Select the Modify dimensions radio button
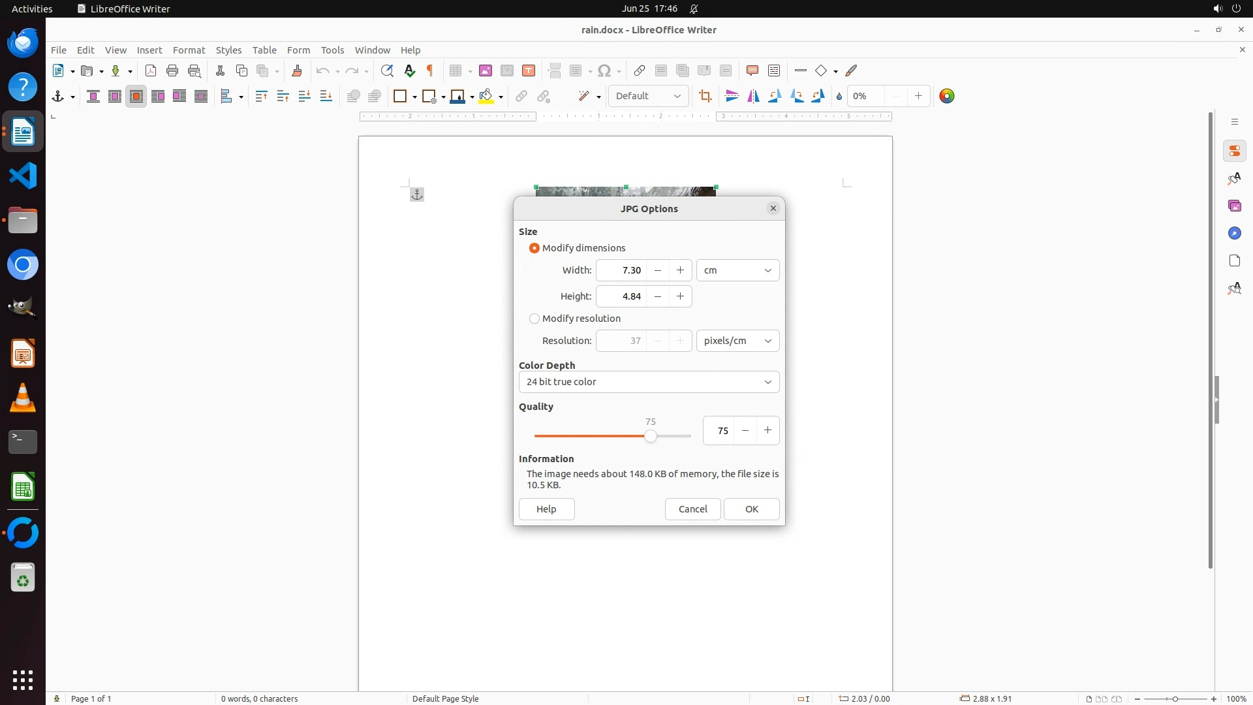Screen dimensions: 1253x705 (534, 248)
